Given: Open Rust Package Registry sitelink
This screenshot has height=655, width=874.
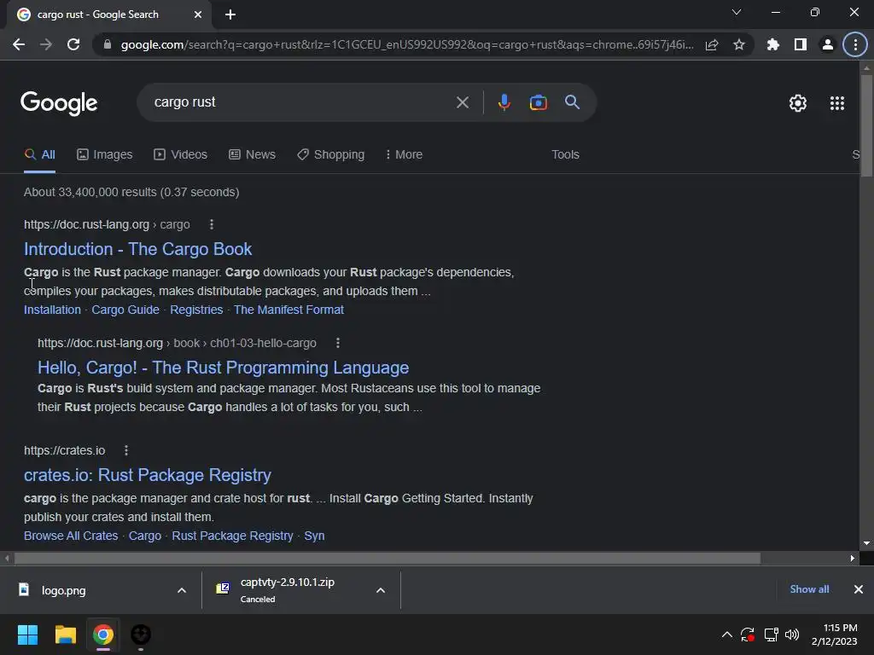Looking at the screenshot, I should pos(232,536).
